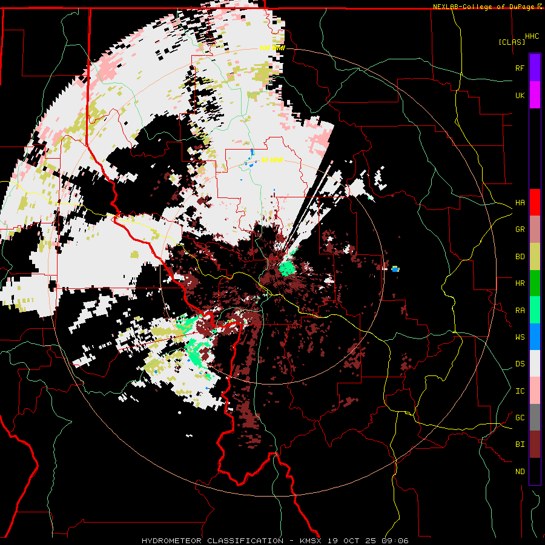
Task: Click the 50 NMI range ring label
Action: 272,160
